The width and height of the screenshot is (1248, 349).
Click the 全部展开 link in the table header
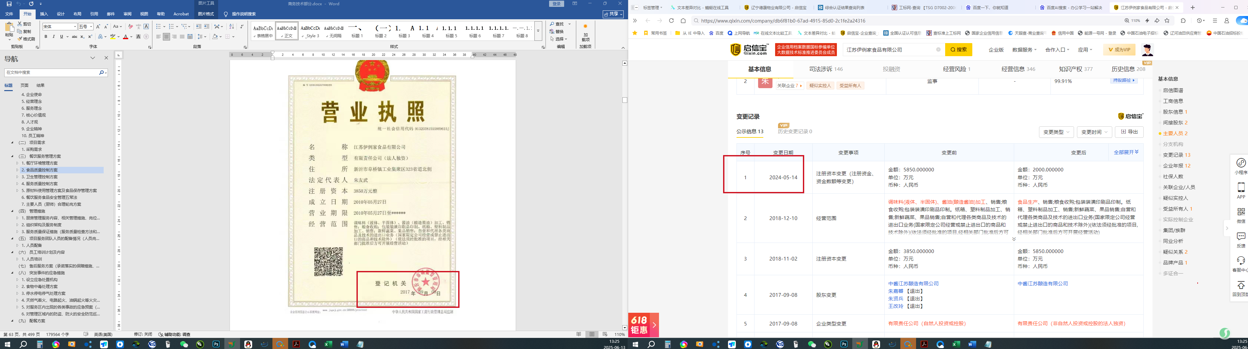(x=1126, y=152)
